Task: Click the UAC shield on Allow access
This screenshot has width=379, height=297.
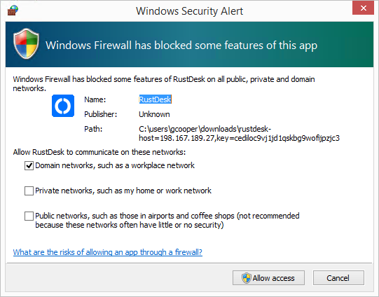Action: tap(247, 278)
